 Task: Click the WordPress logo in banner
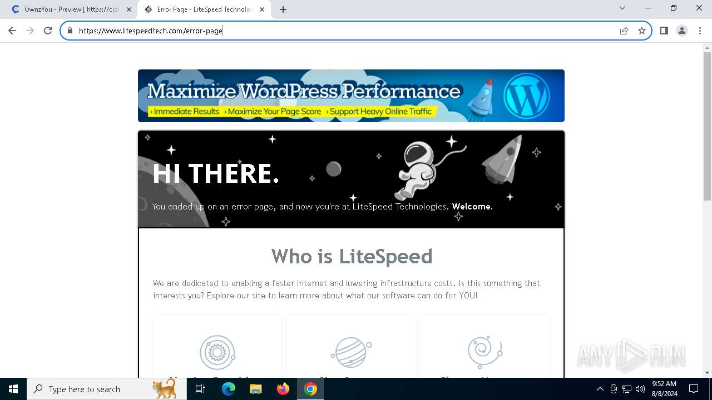pyautogui.click(x=526, y=95)
